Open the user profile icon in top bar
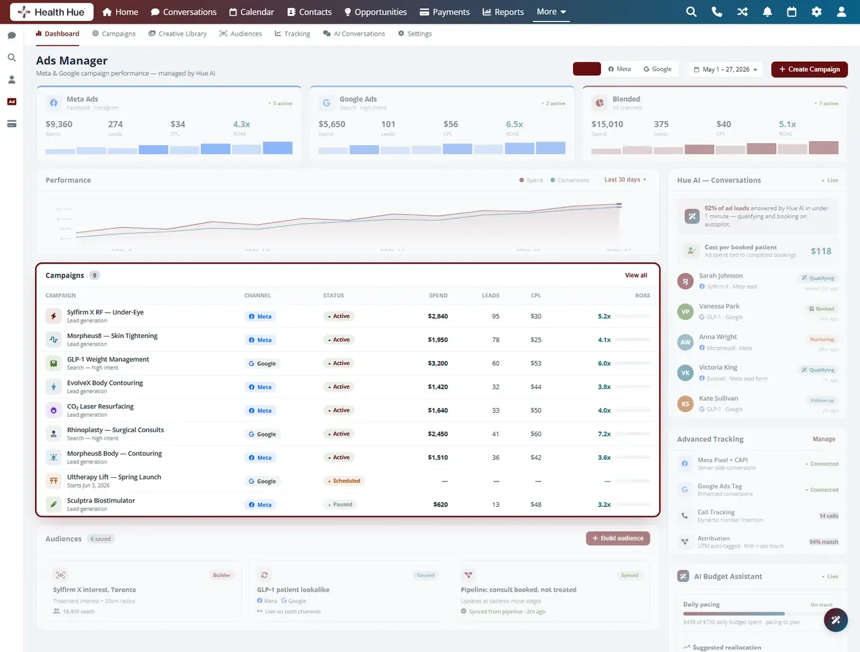Image resolution: width=860 pixels, height=652 pixels. tap(841, 12)
